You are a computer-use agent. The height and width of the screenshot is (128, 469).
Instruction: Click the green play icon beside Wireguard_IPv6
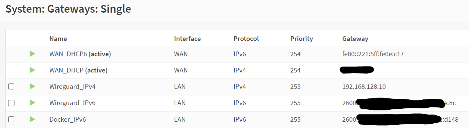coord(32,103)
